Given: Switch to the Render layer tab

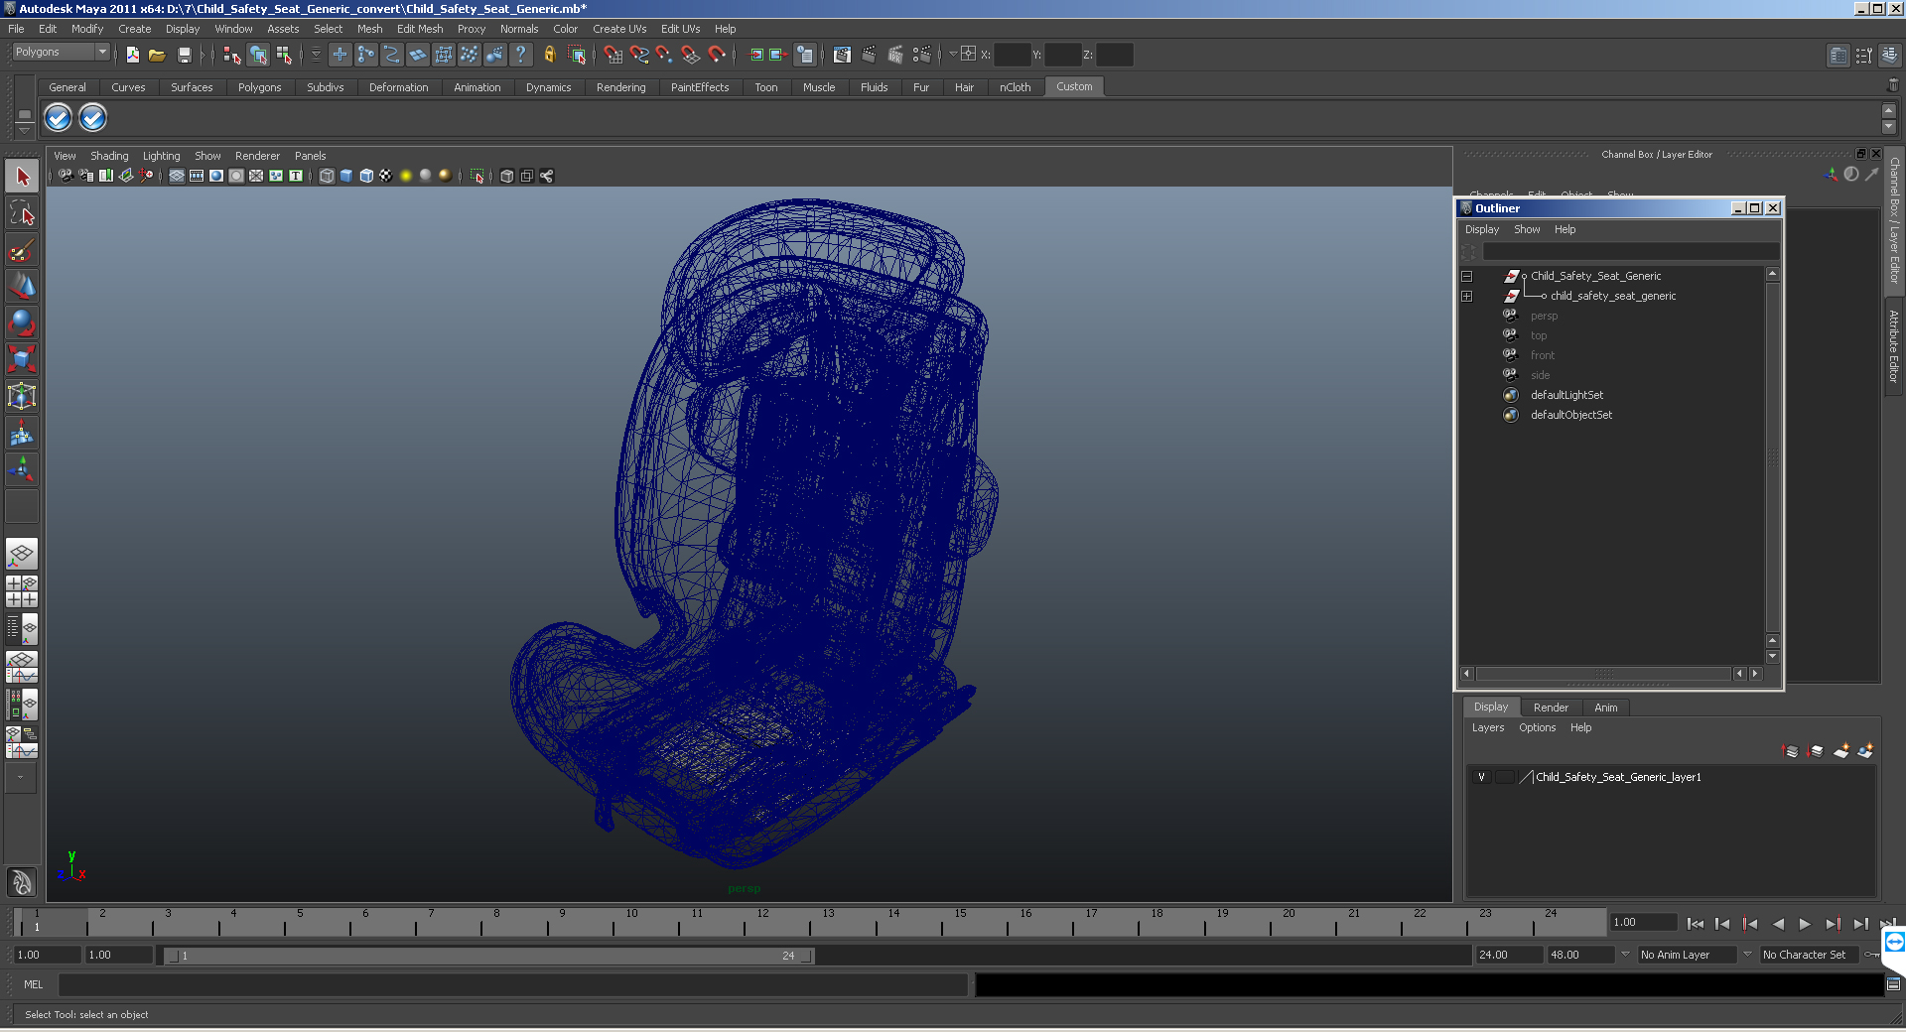Looking at the screenshot, I should pos(1551,708).
